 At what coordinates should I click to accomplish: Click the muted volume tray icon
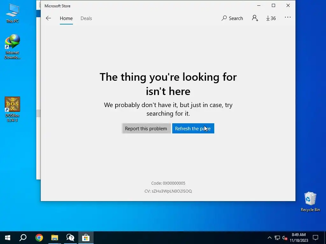point(285,238)
